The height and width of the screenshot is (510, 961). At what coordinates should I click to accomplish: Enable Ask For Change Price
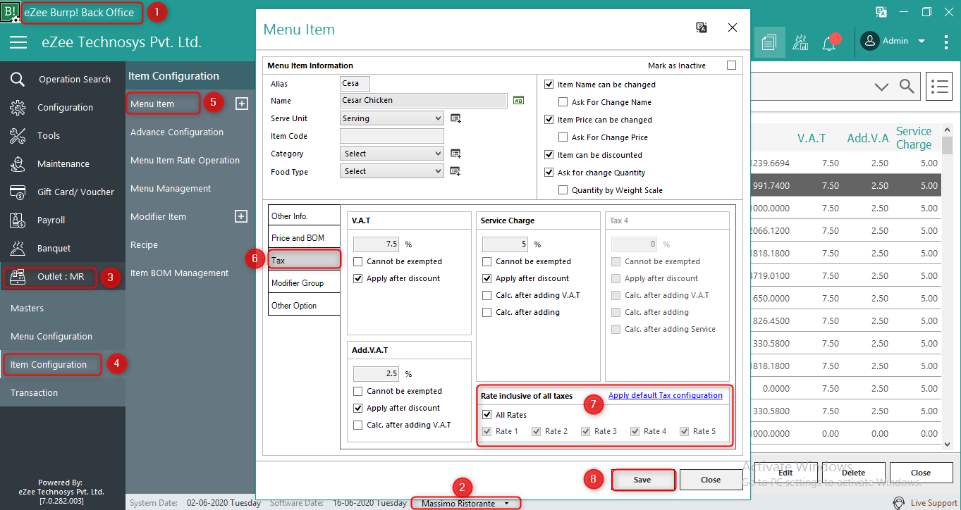point(563,137)
